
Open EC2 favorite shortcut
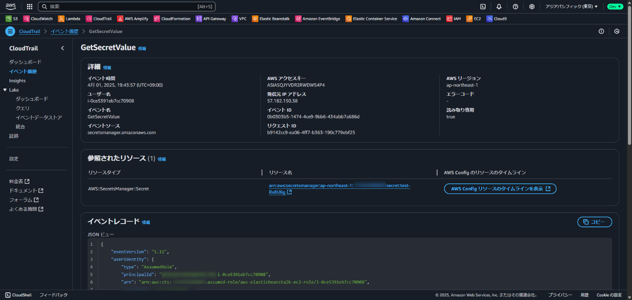474,19
